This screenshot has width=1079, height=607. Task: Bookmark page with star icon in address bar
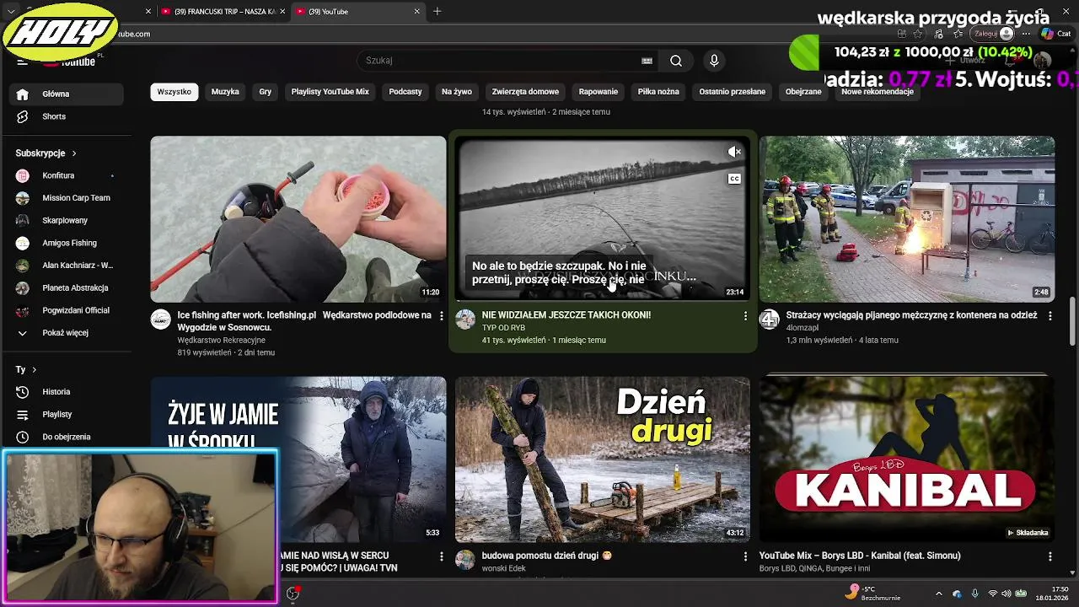(x=917, y=34)
